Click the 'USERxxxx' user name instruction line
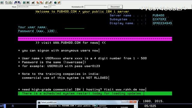This screenshot has height=108, width=192. 82,58
